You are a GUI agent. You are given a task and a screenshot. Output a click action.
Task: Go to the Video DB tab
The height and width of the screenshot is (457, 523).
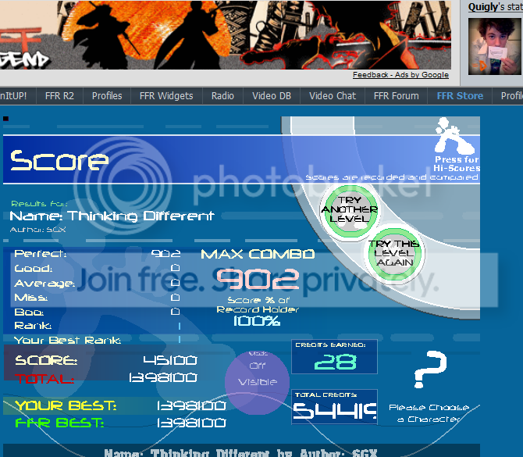pos(272,96)
